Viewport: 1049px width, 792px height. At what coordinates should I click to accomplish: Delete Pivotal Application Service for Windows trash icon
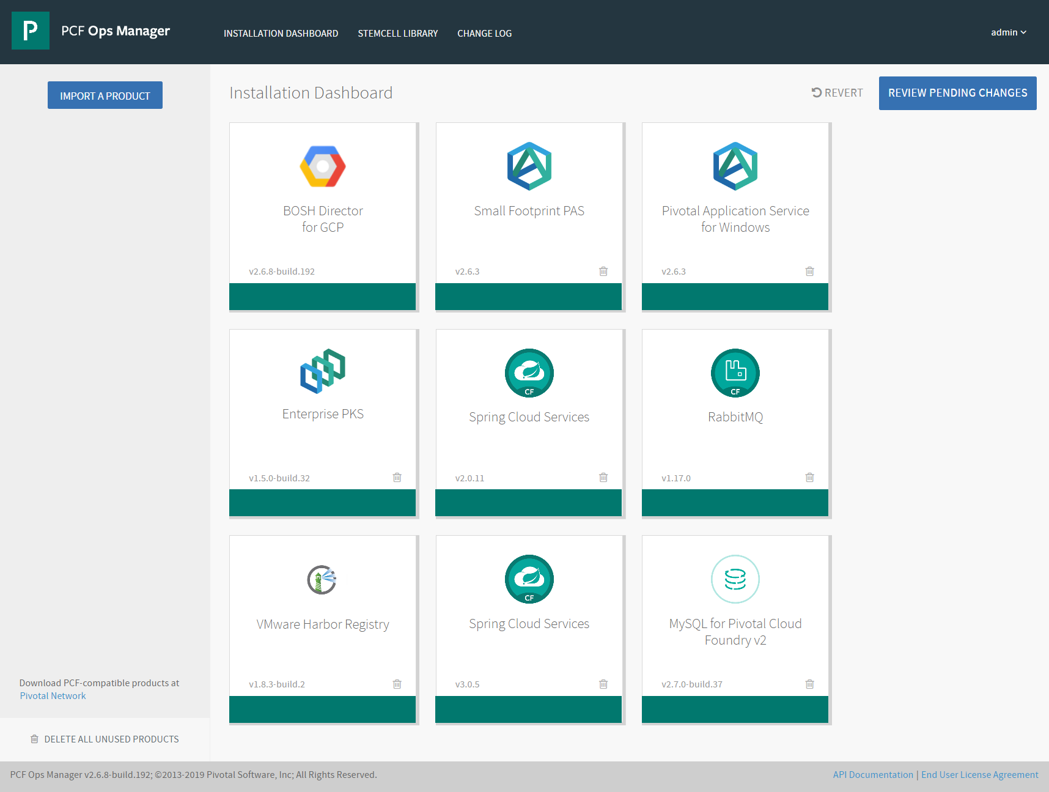point(809,271)
